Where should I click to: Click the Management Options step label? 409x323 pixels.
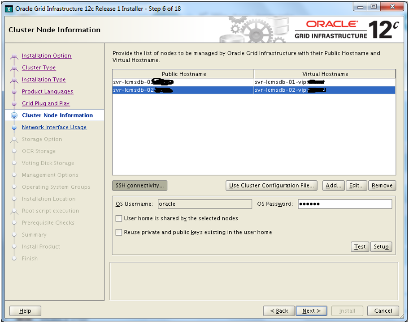(50, 175)
